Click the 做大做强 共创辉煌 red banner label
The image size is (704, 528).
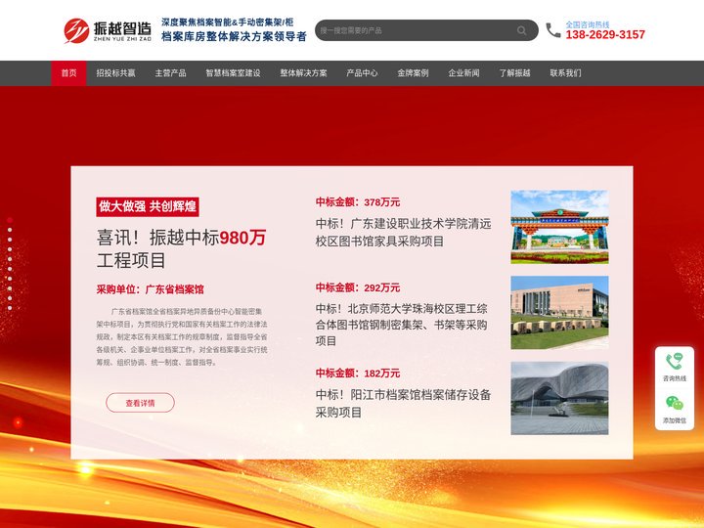point(148,206)
